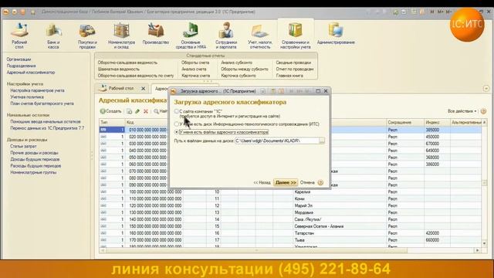Image resolution: width=494 pixels, height=278 pixels.
Task: Open the Подразделения link
Action: coord(21,66)
